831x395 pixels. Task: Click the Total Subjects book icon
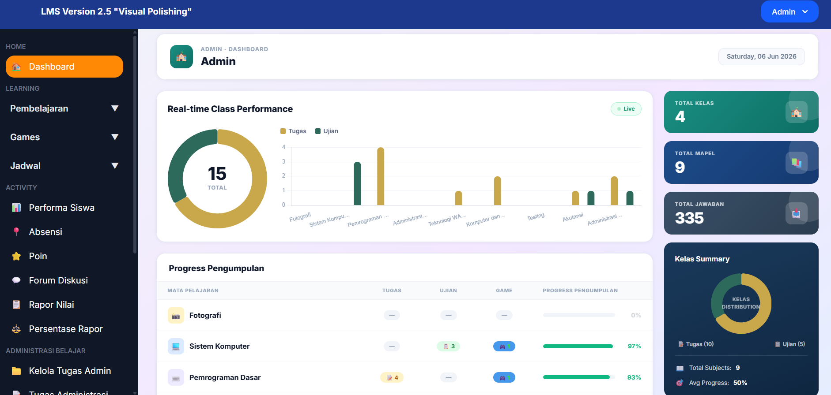[680, 368]
